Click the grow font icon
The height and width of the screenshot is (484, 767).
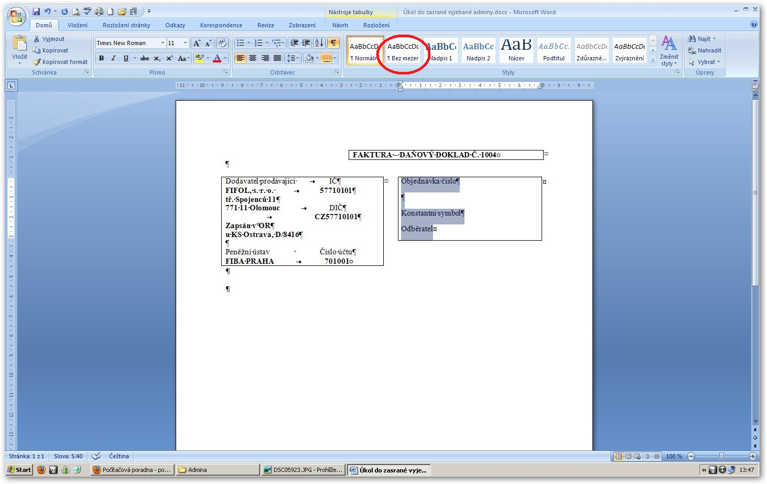point(197,43)
